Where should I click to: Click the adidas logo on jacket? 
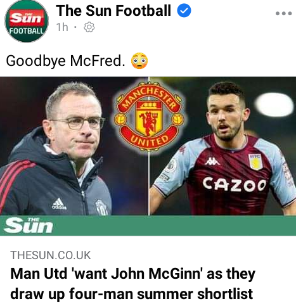60,204
